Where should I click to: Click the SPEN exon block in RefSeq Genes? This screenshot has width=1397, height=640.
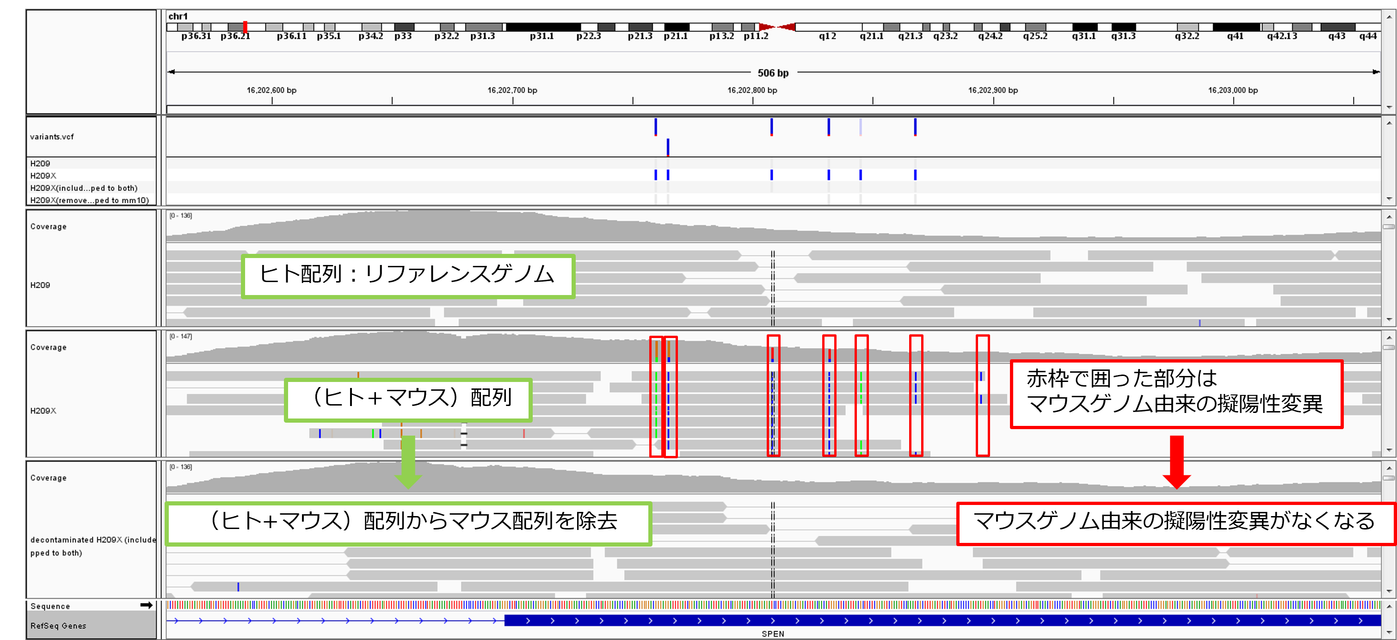coord(942,621)
